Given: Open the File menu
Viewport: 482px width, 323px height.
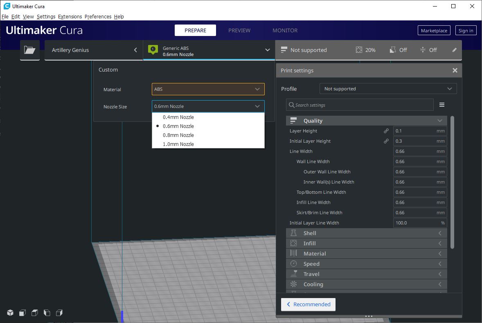Looking at the screenshot, I should click(5, 17).
